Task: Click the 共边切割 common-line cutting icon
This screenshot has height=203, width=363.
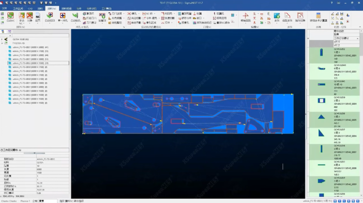Action: coord(129,18)
